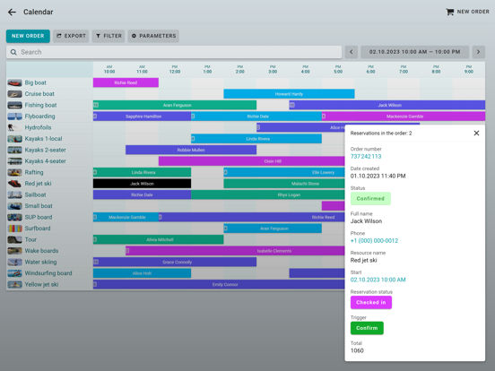Viewport: 495px width, 371px height.
Task: Select the Water skiing resource label
Action: 40,262
